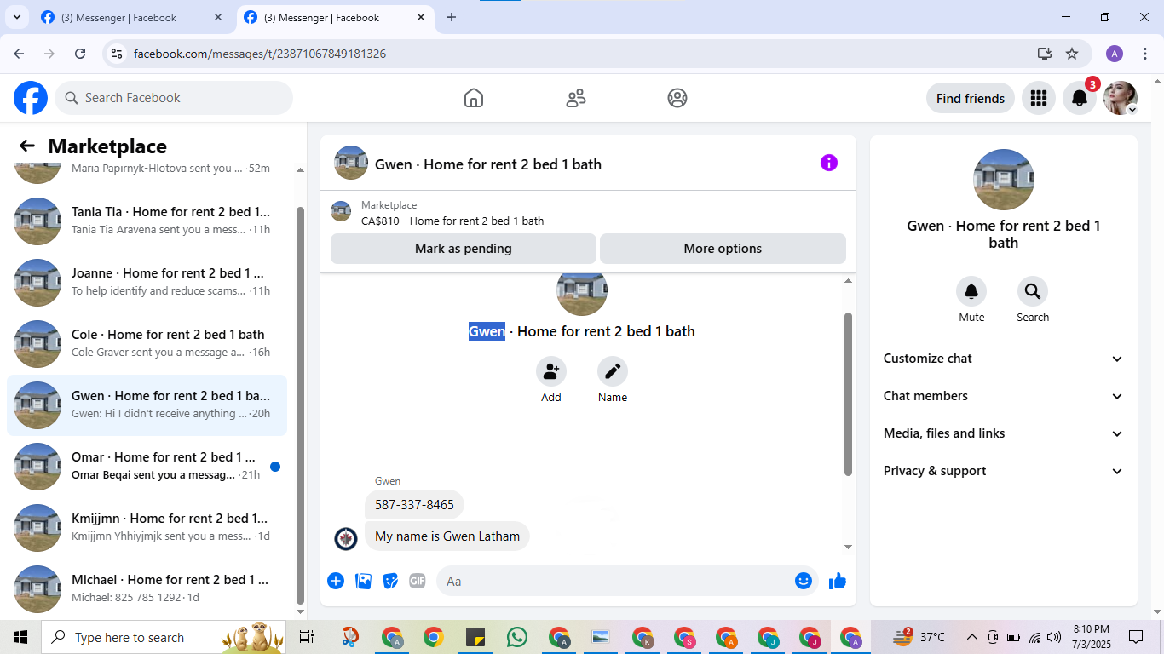
Task: Choose a sticker icon
Action: tap(390, 581)
